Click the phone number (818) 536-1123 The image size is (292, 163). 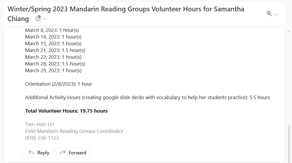pos(42,138)
